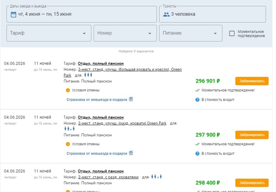
Task: Click the dates field with 4 июня — 15 июня
Action: (81, 14)
